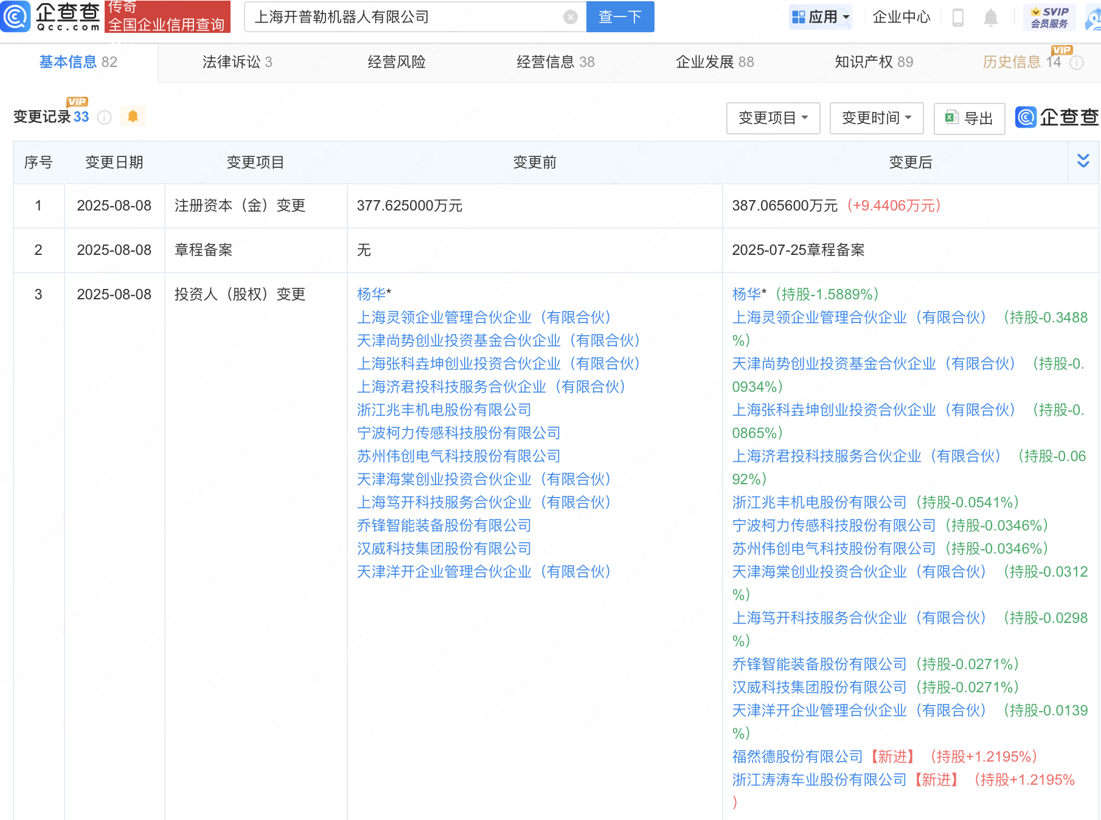Toggle the orange change-monitoring bell icon
The height and width of the screenshot is (820, 1101).
coord(133,116)
